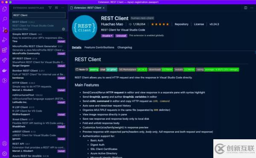Image resolution: width=256 pixels, height=158 pixels.
Task: Click the REST Client extension logo
Action: click(84, 28)
